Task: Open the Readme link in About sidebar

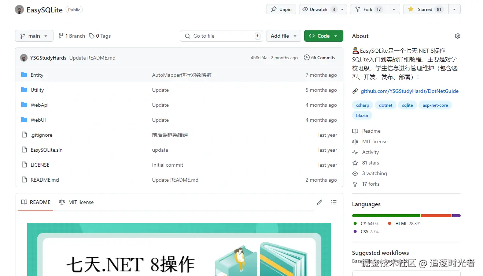Action: pyautogui.click(x=366, y=131)
